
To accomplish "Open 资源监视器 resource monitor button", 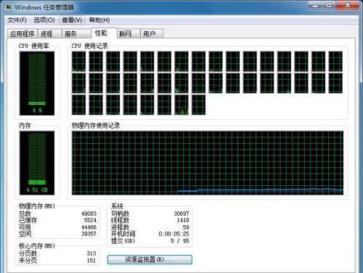I will point(150,259).
